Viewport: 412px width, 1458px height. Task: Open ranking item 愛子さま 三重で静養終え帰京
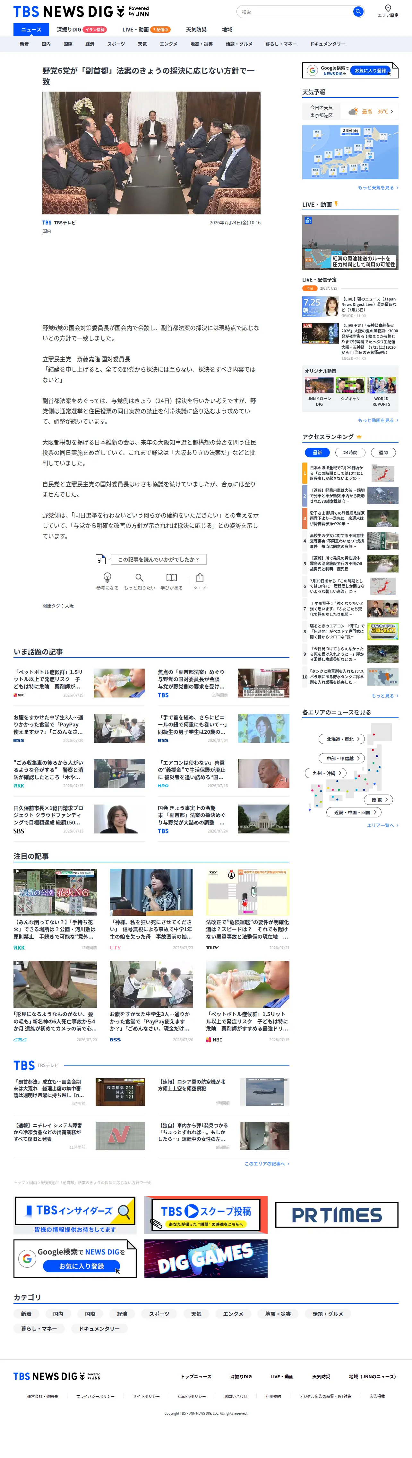(350, 518)
